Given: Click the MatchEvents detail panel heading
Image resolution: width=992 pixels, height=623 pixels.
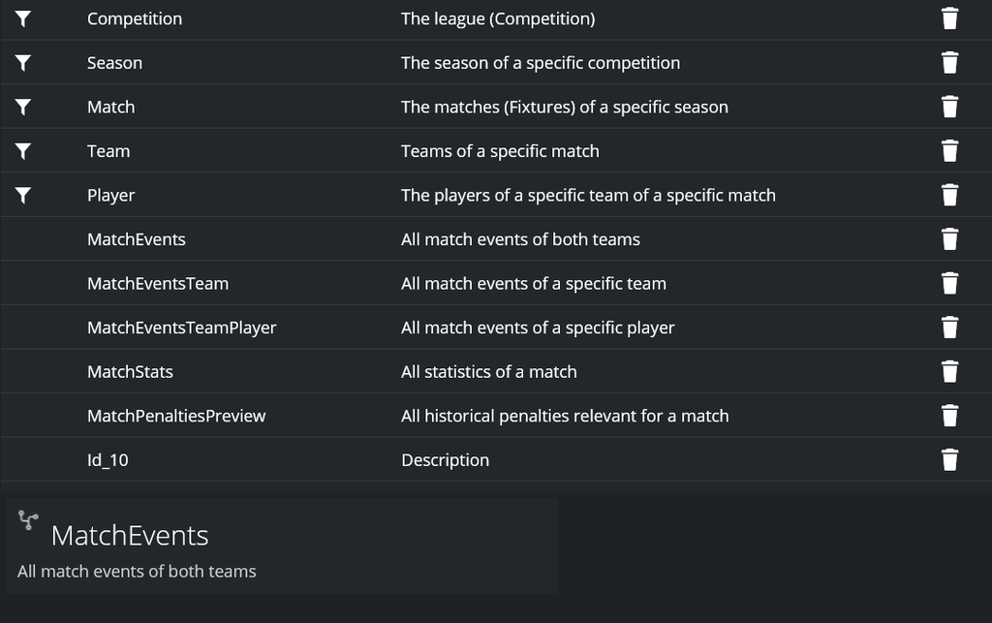Looking at the screenshot, I should point(130,536).
